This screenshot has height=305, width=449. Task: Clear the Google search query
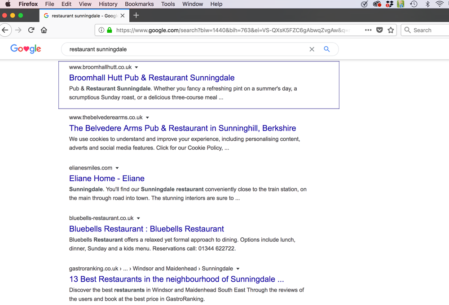pyautogui.click(x=312, y=49)
